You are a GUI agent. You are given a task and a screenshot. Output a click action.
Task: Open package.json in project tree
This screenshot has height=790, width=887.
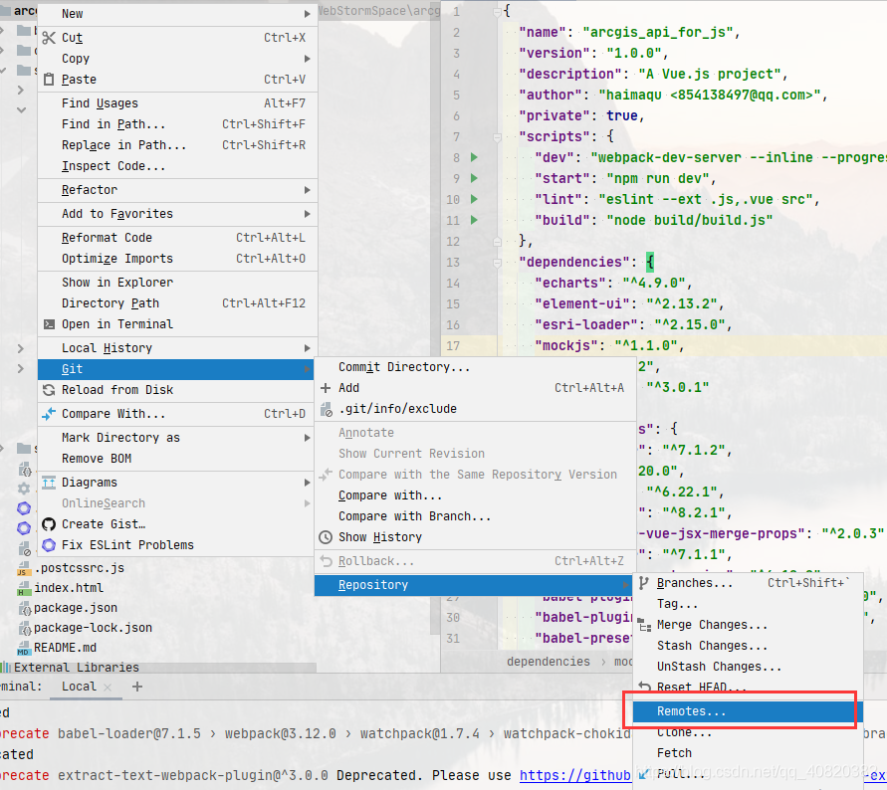tap(76, 609)
